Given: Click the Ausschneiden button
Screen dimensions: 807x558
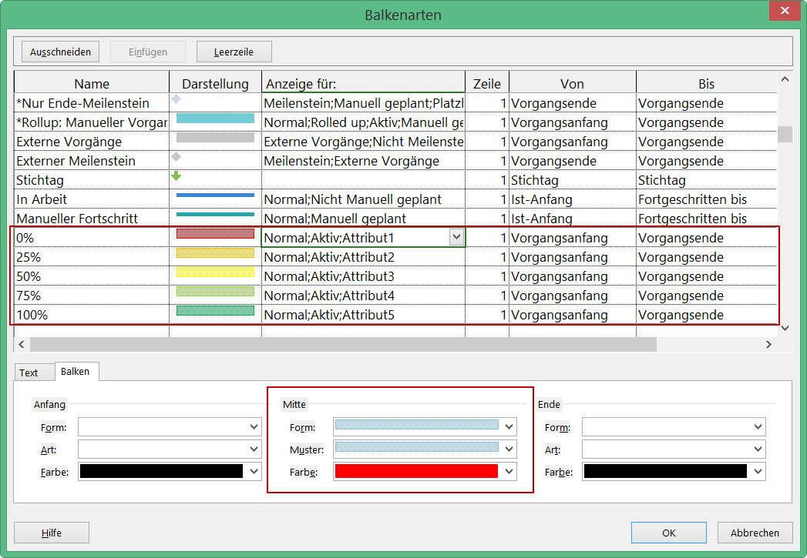Looking at the screenshot, I should (x=60, y=52).
